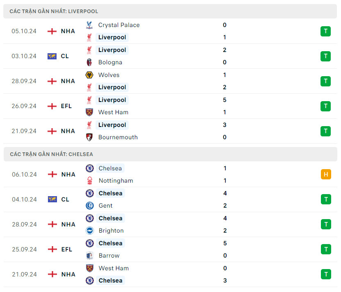
Task: Click the green T badge for Crystal Palace match
Action: (325, 31)
